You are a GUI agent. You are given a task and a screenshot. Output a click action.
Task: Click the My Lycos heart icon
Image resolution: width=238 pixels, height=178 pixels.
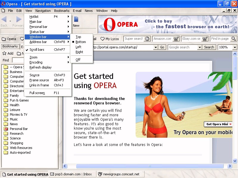tap(102, 39)
